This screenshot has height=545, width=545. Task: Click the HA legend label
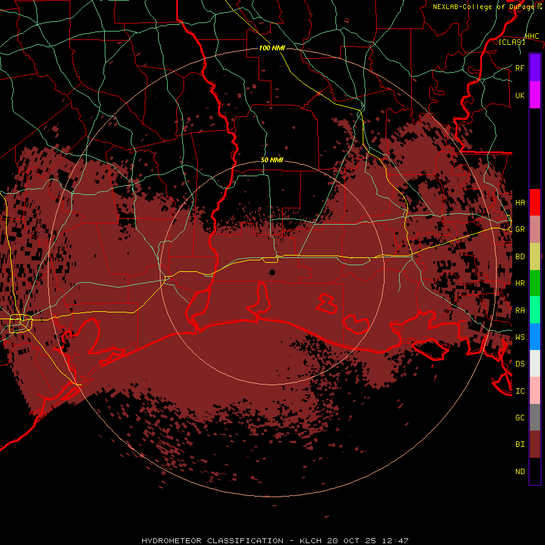coord(520,203)
